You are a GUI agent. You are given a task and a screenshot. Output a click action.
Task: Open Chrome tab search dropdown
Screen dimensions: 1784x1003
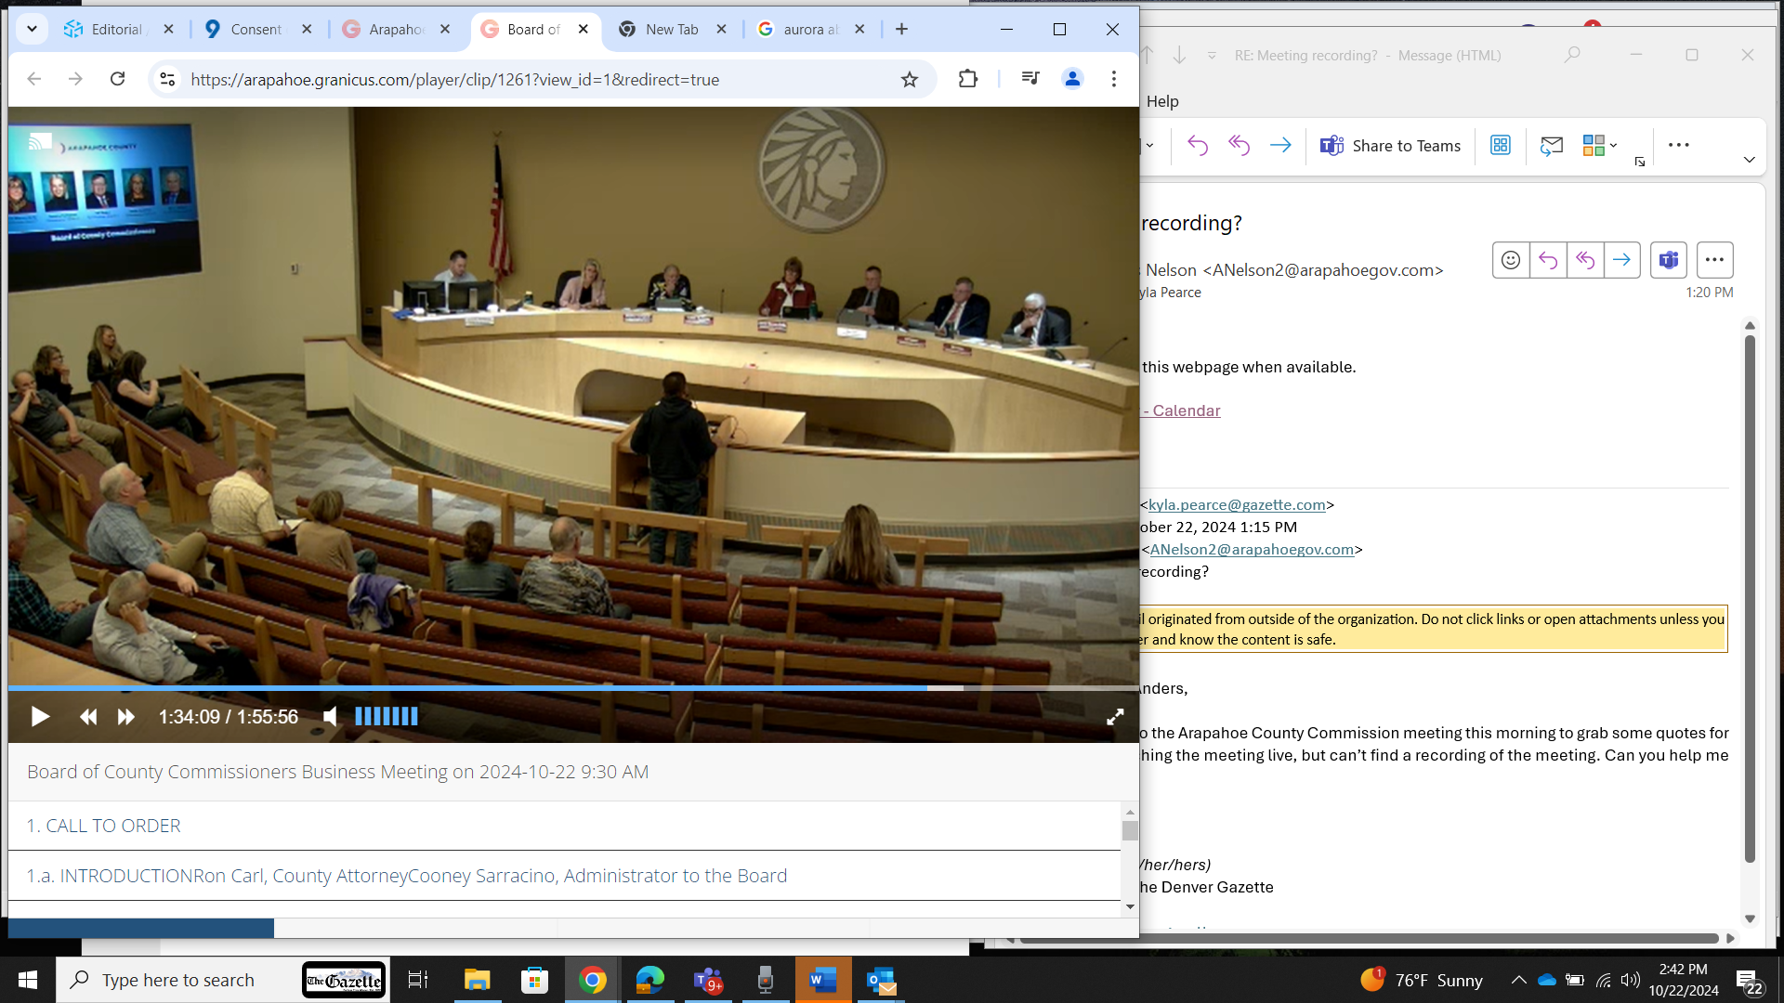pyautogui.click(x=32, y=30)
